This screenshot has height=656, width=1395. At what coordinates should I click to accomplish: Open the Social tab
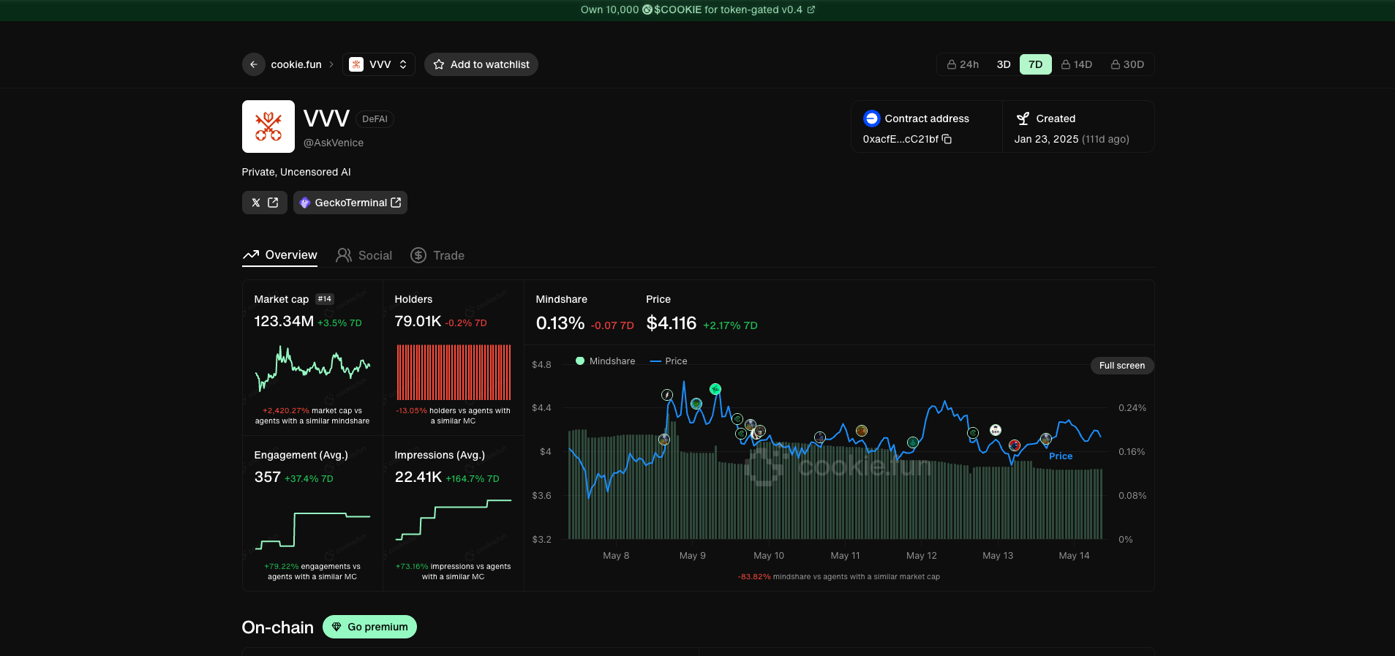364,255
